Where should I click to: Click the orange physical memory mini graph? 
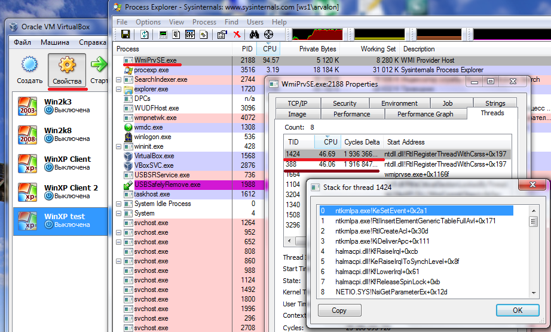(439, 35)
